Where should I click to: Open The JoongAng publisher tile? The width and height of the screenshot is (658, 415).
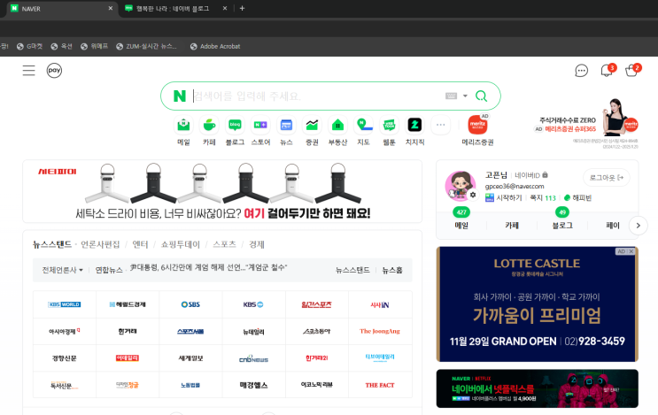[x=380, y=331]
